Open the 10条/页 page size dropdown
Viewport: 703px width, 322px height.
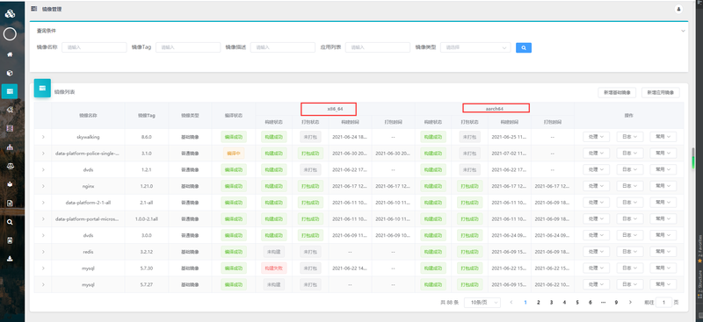[482, 303]
